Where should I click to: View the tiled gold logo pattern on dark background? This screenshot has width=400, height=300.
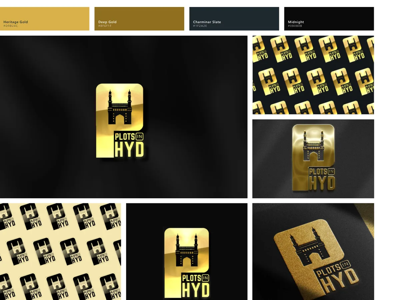[x=313, y=75]
